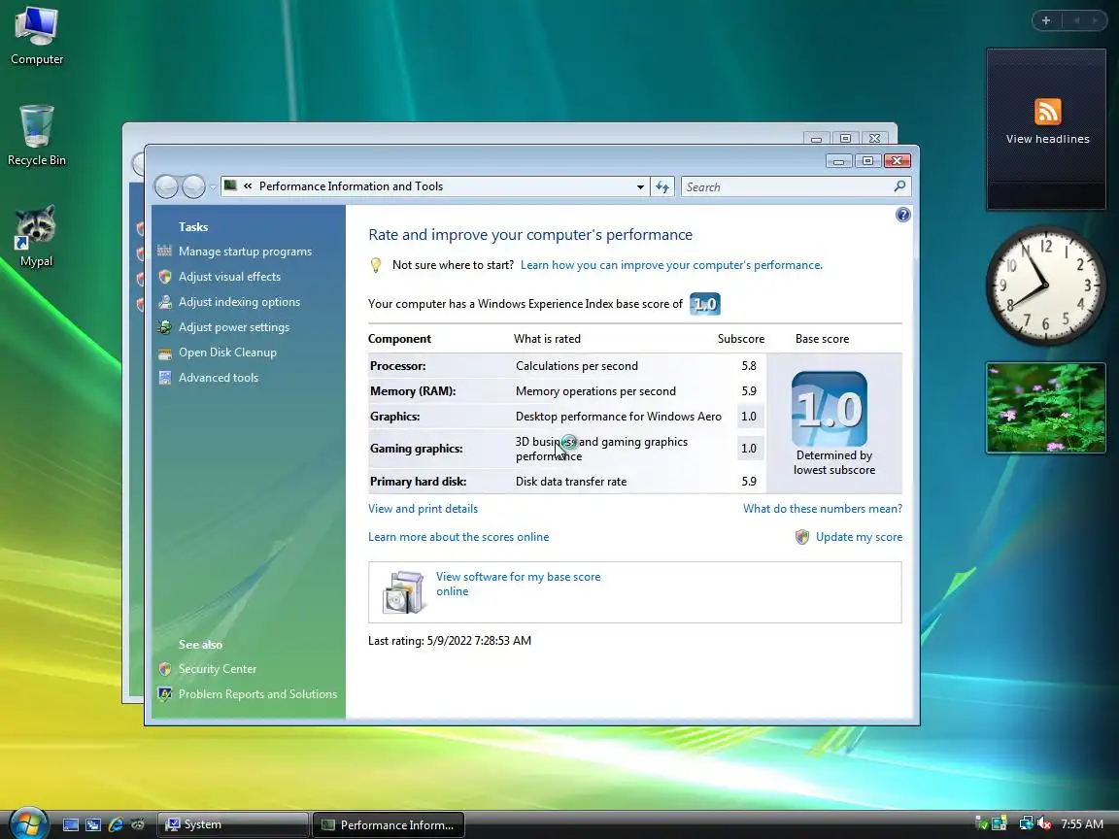Click View and print details link
Image resolution: width=1119 pixels, height=839 pixels.
[x=424, y=509]
